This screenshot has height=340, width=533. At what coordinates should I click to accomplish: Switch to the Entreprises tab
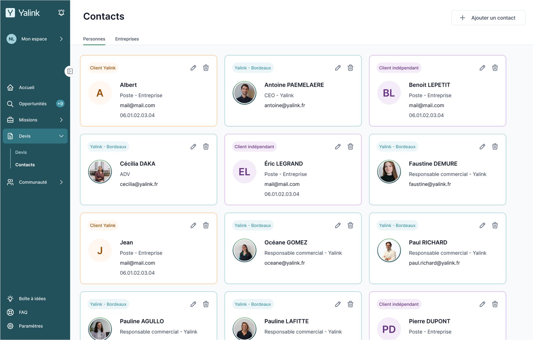(127, 39)
